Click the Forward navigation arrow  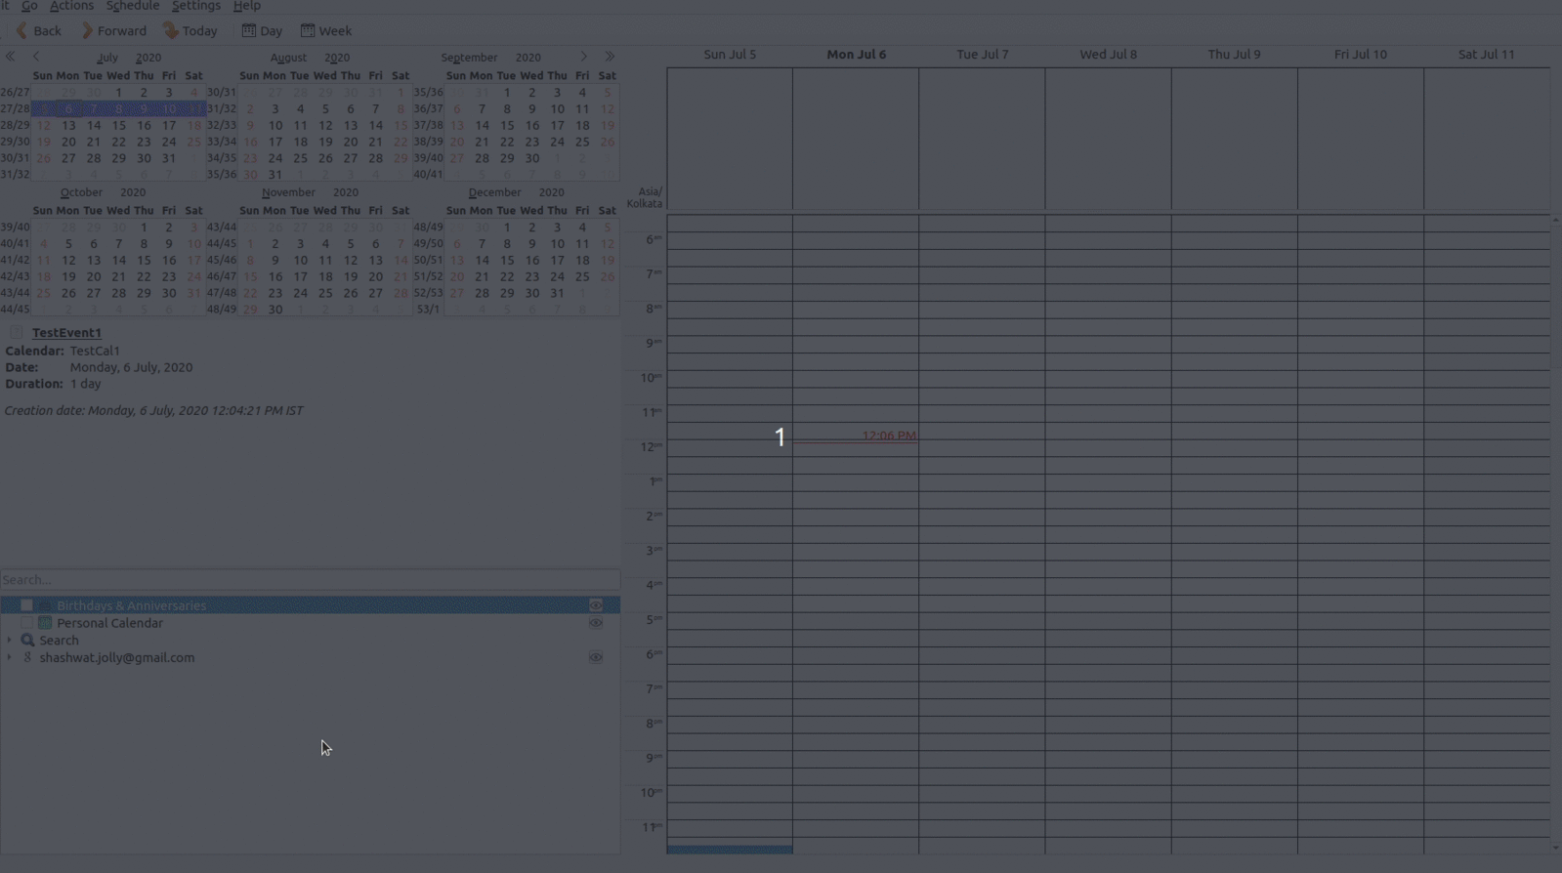112,31
